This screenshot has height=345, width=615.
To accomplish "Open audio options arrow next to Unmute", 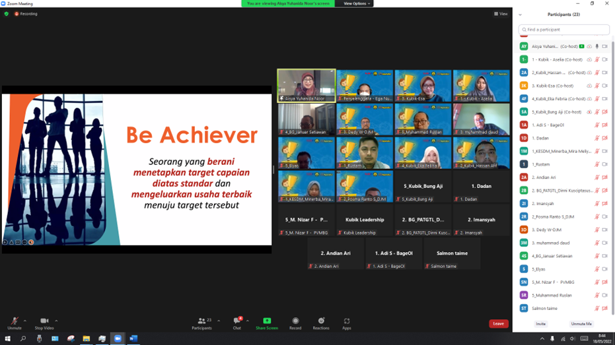I will pyautogui.click(x=25, y=321).
